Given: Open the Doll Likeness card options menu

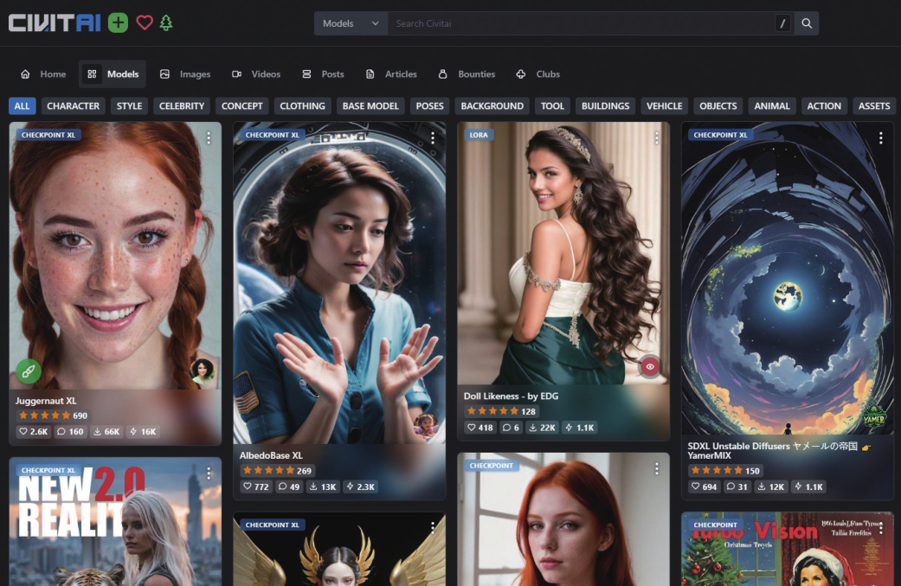Looking at the screenshot, I should pos(657,138).
